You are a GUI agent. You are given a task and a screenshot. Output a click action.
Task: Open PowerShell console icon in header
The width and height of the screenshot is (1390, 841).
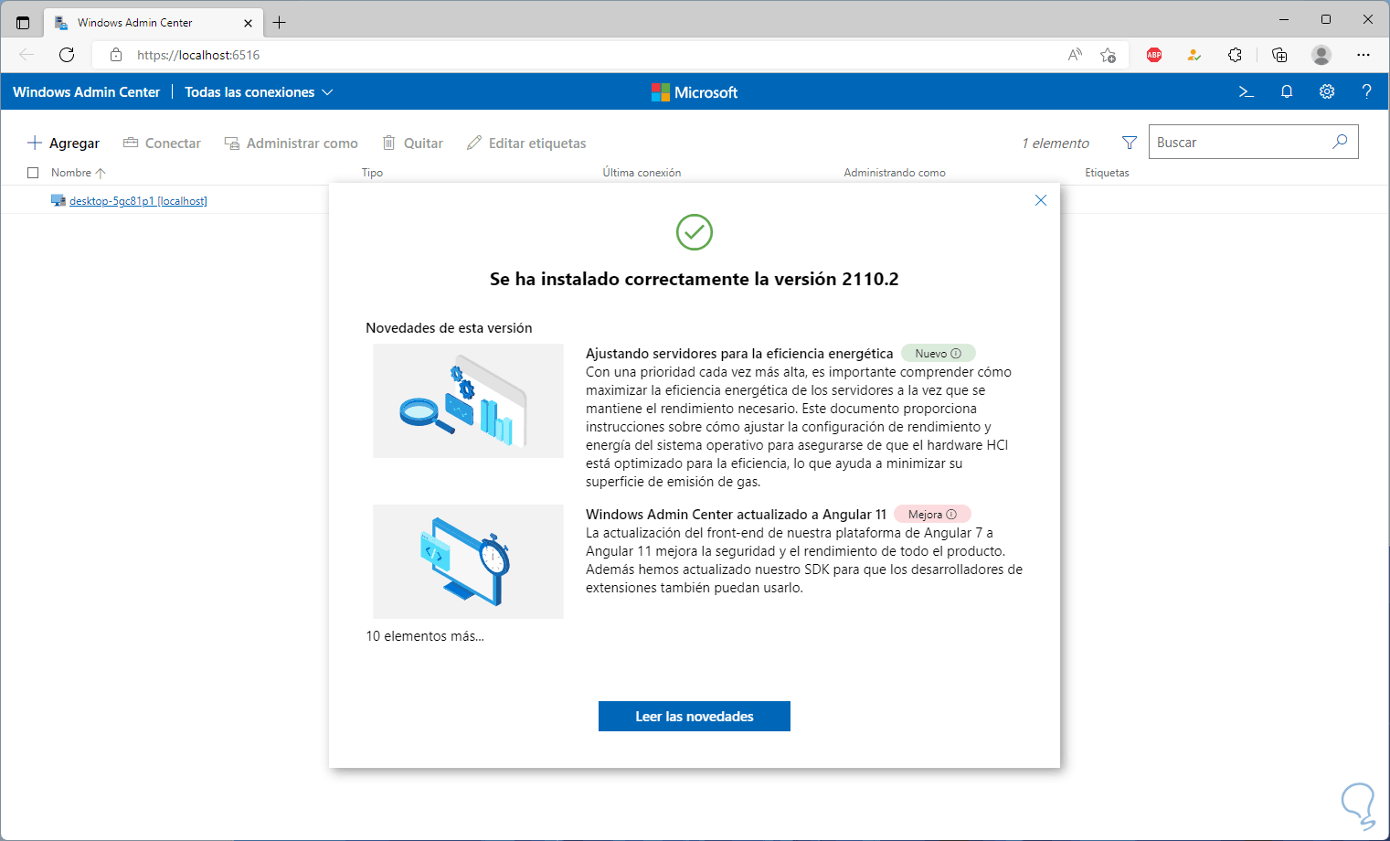tap(1246, 91)
